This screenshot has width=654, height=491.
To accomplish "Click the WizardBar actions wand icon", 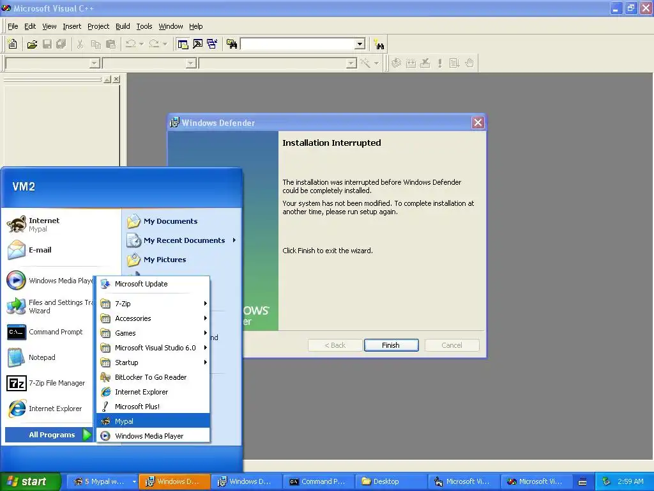I will 365,63.
